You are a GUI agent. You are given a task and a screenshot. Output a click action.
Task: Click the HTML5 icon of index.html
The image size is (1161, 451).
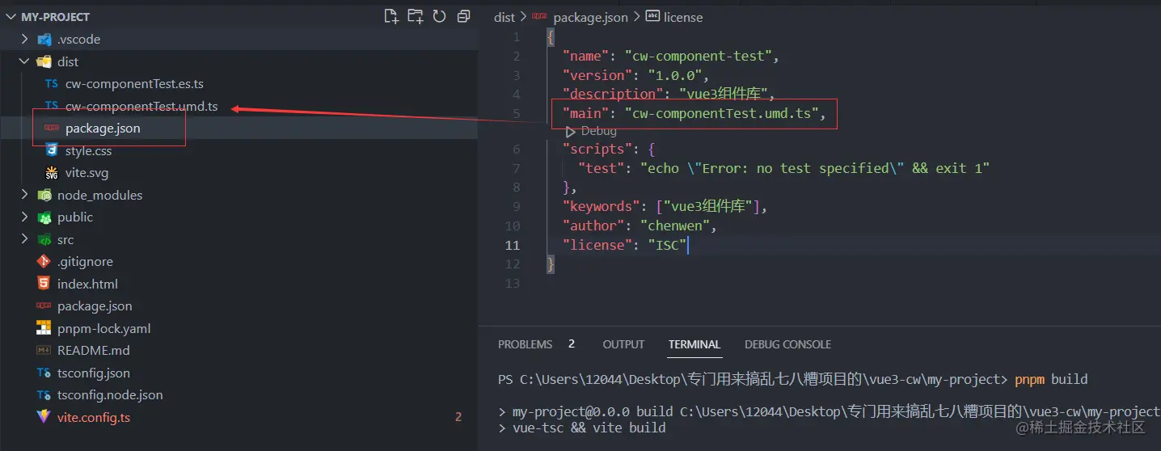[x=44, y=284]
